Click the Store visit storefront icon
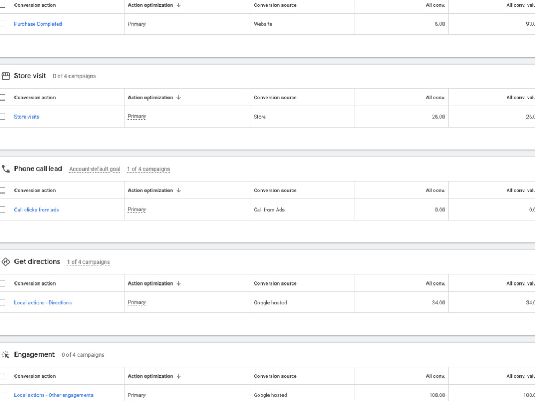Viewport: 535px width, 401px height. coord(5,76)
